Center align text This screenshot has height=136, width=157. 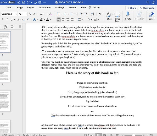[x=63, y=19]
